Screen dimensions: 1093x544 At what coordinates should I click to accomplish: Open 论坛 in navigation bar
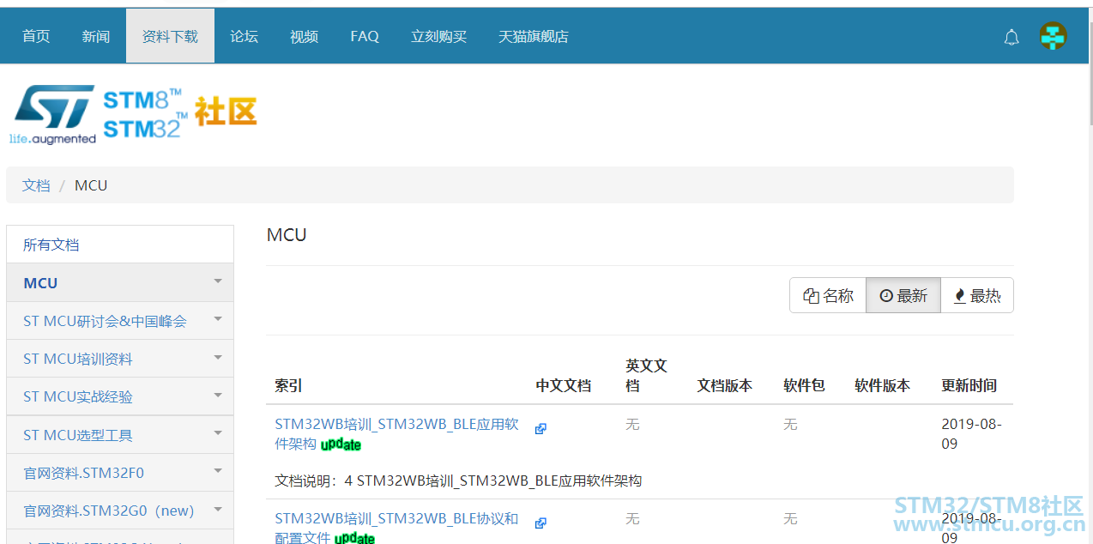coord(245,36)
